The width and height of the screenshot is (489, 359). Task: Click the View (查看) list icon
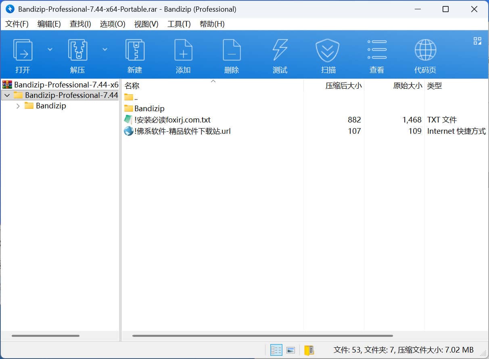point(377,50)
